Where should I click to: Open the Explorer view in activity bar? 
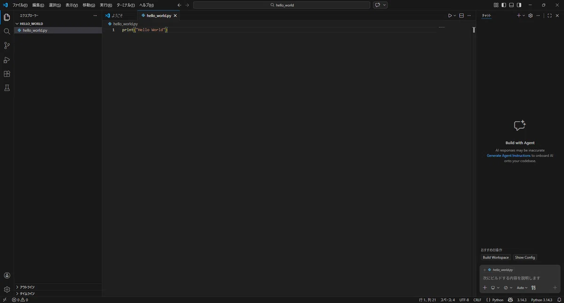[x=7, y=17]
